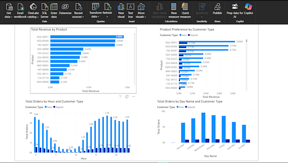This screenshot has width=288, height=163.
Task: Select the DDF-00094 bar in Total Revenue chart
Action: pos(67,49)
